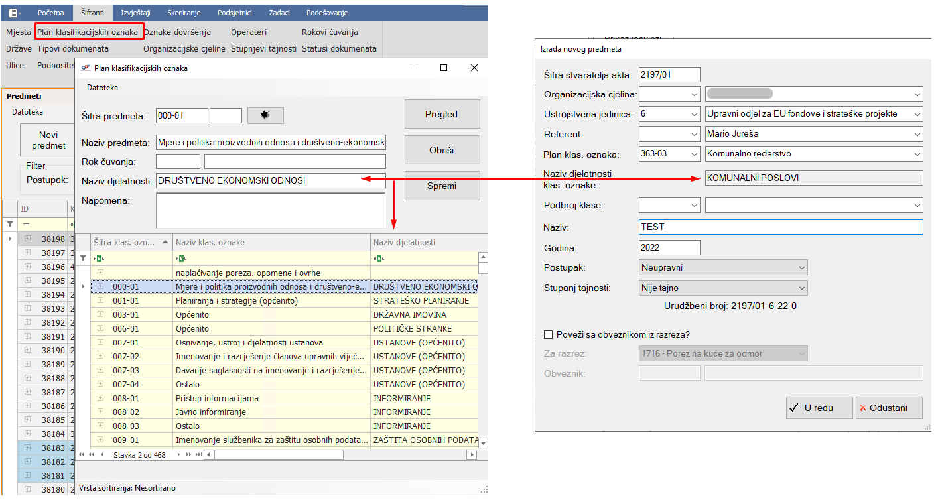Open the application menu icon beside Početna
Screen dimensions: 936x500
click(15, 13)
